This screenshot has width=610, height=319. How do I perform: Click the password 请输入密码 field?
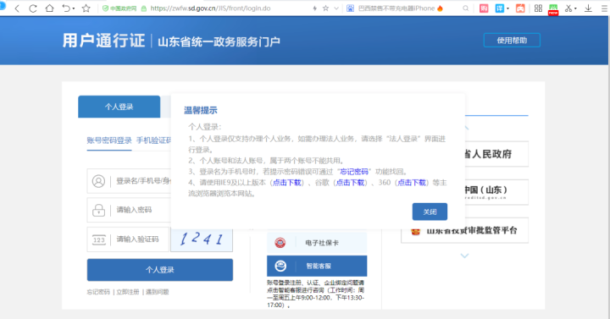pyautogui.click(x=129, y=210)
